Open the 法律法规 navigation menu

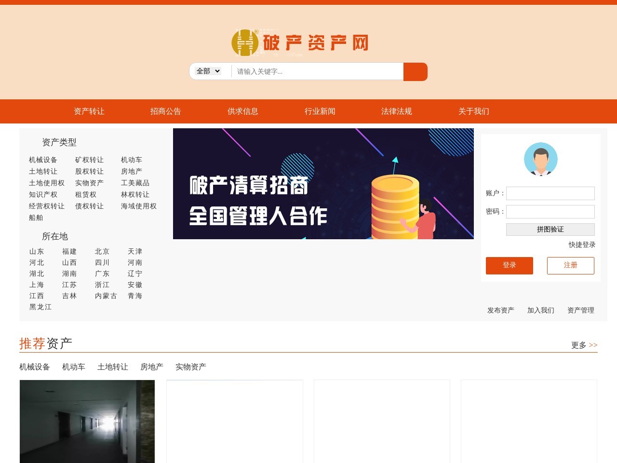396,111
